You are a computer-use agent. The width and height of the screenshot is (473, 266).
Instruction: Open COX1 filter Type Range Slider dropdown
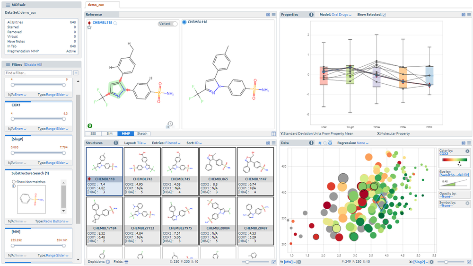tap(57, 129)
